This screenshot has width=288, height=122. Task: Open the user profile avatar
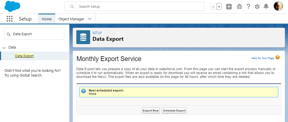coord(278,6)
